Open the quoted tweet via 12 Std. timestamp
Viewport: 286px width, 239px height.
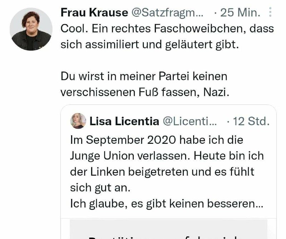click(x=251, y=121)
